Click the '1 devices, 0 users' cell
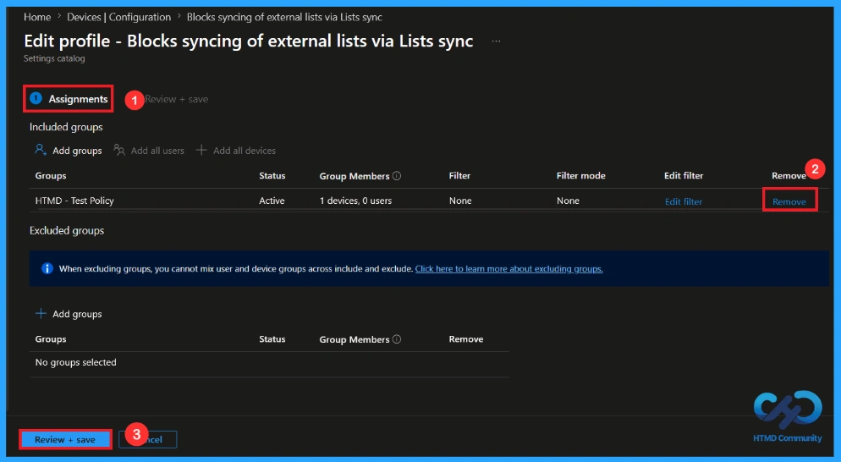841x462 pixels. (x=355, y=201)
